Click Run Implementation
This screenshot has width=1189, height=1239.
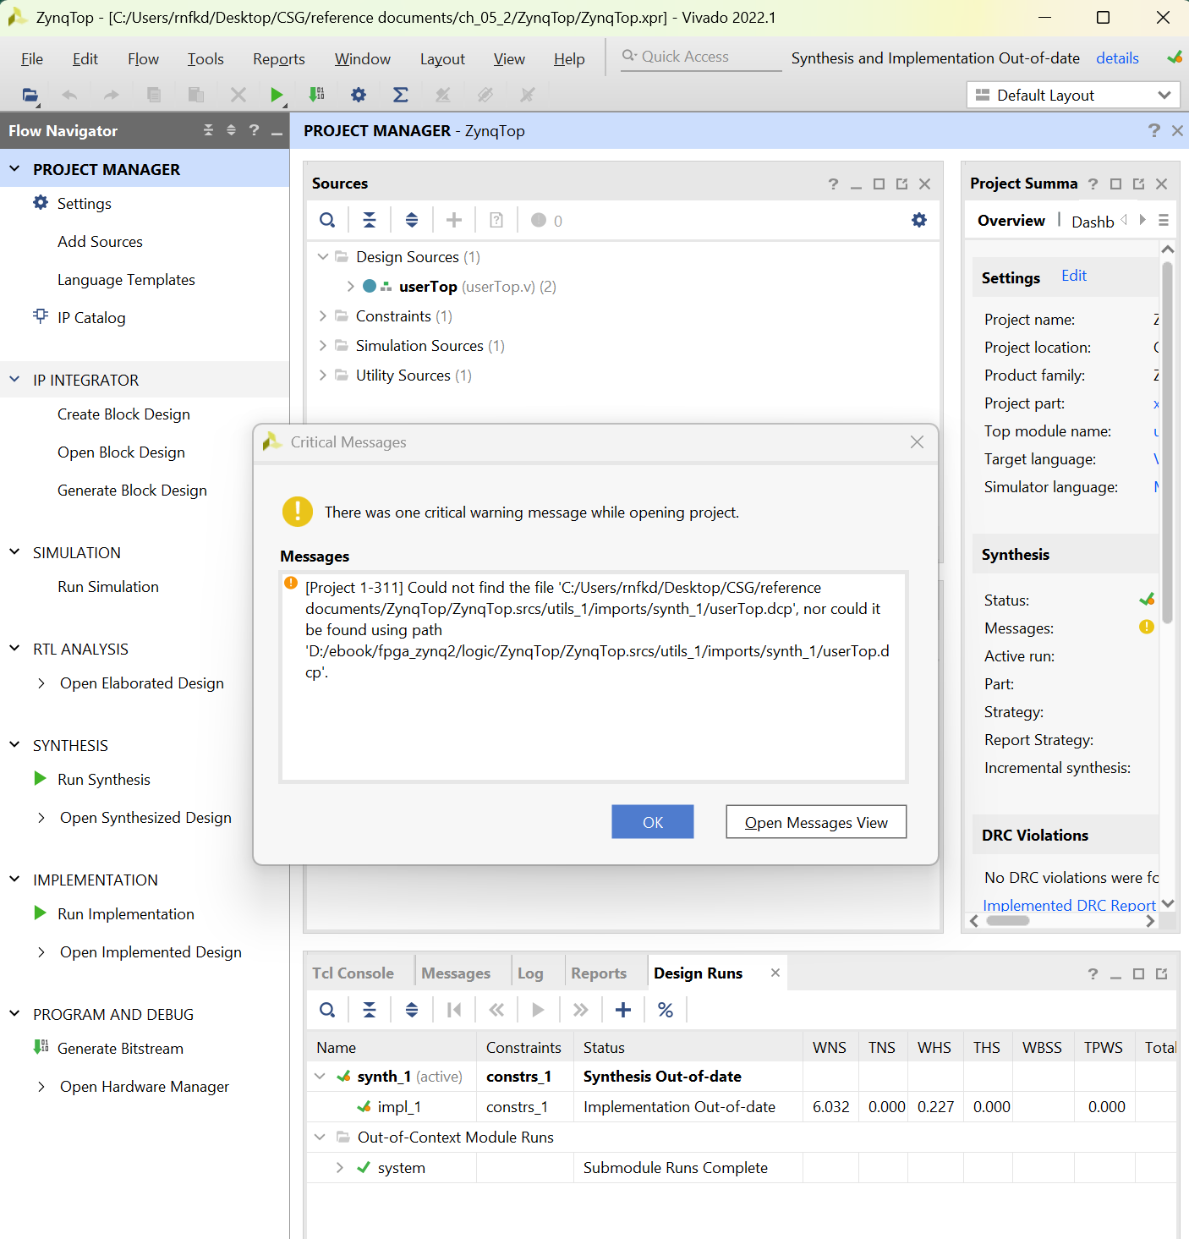pyautogui.click(x=126, y=914)
